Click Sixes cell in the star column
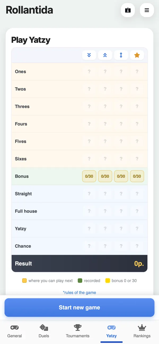 pyautogui.click(x=137, y=159)
